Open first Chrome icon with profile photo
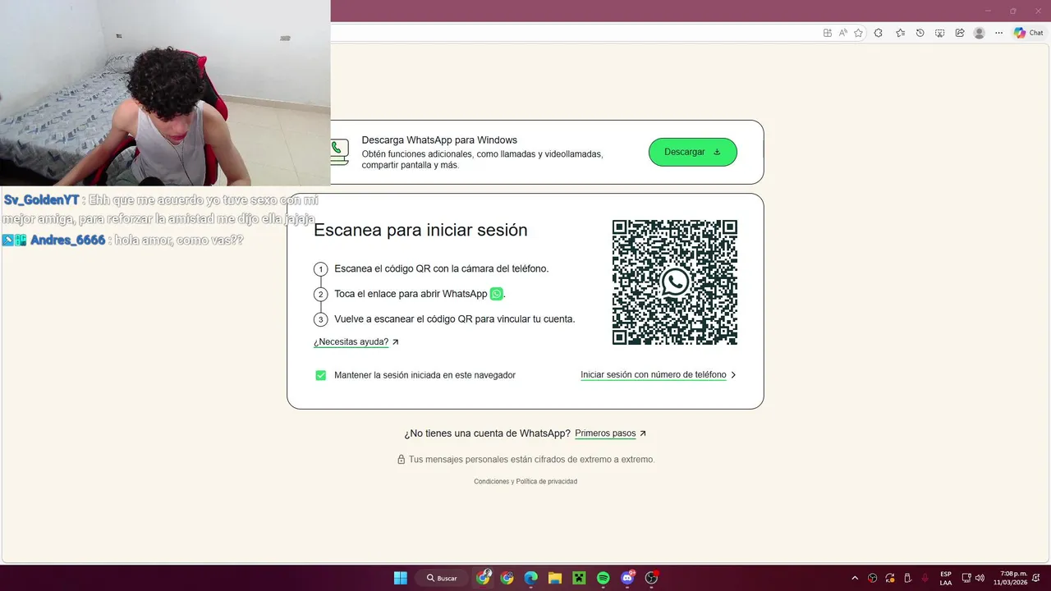 [x=484, y=578]
